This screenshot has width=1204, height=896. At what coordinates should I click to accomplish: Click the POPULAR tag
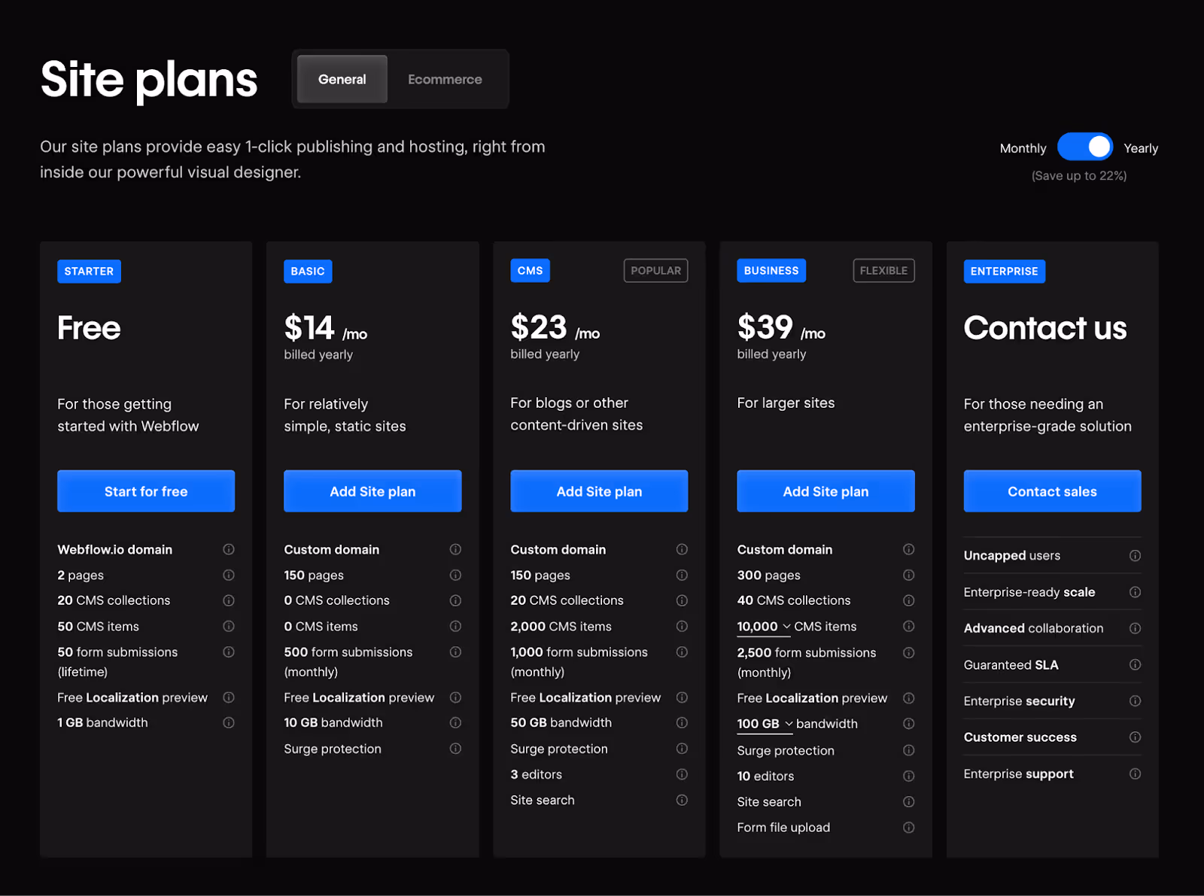pyautogui.click(x=655, y=270)
